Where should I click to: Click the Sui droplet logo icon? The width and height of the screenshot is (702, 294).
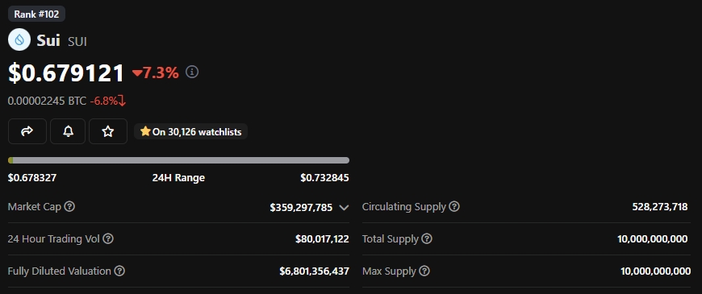19,39
